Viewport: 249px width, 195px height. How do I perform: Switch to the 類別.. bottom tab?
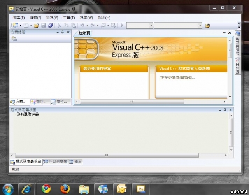(x=40, y=102)
